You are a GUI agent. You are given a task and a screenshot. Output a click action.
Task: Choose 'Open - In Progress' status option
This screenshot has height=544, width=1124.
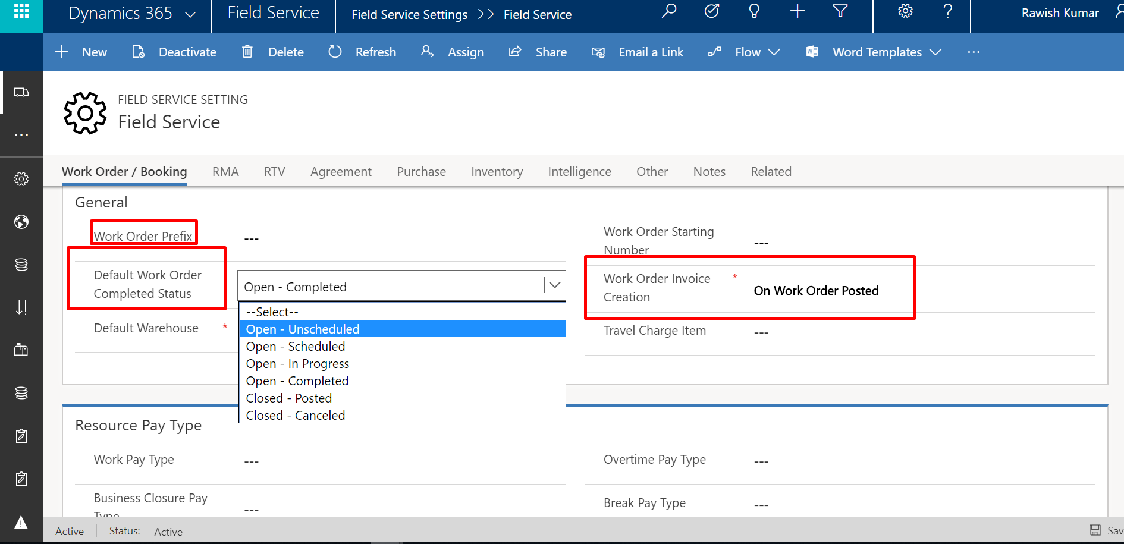point(297,364)
